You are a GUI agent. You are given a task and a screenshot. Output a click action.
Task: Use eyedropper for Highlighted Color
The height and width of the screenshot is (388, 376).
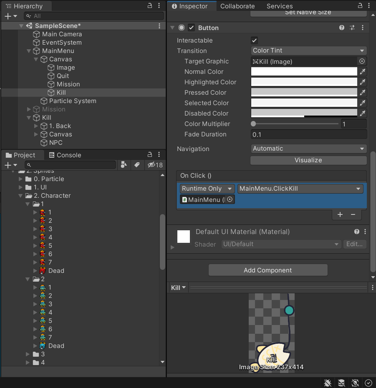coord(363,82)
